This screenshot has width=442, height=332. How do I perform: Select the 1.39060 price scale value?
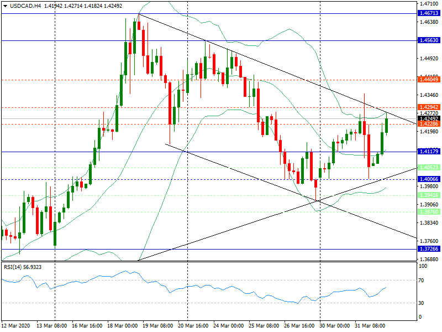click(429, 204)
